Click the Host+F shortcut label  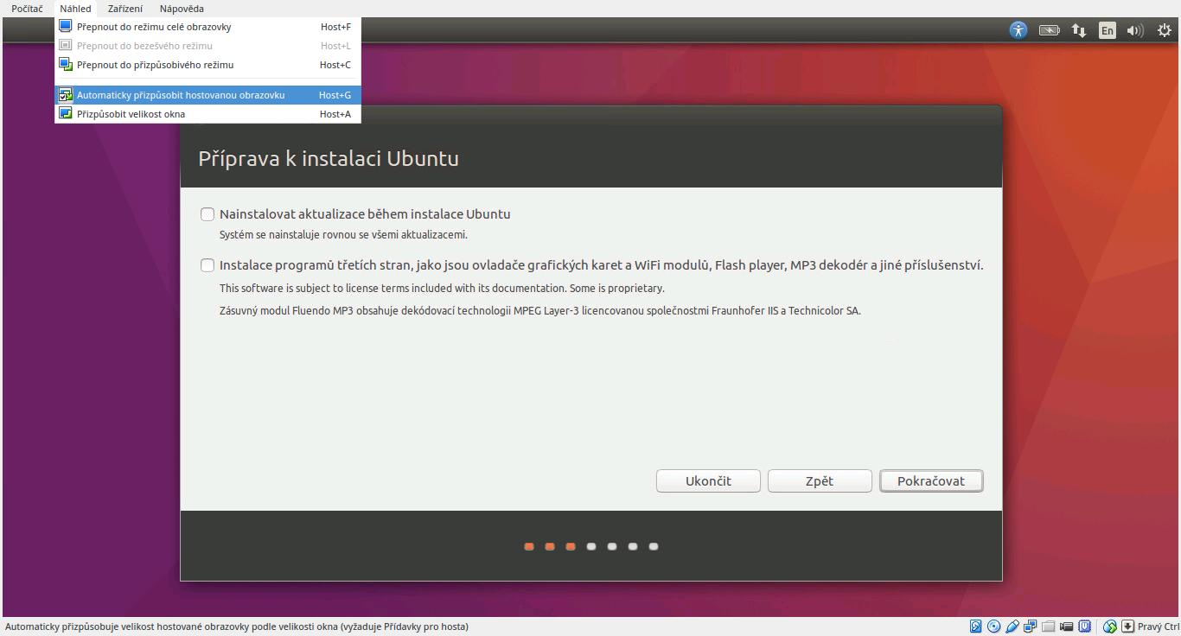335,27
